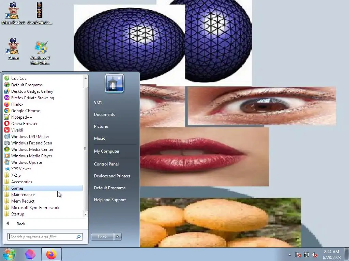Image resolution: width=349 pixels, height=261 pixels.
Task: Open Vivaldi browser icon
Action: coord(7,130)
